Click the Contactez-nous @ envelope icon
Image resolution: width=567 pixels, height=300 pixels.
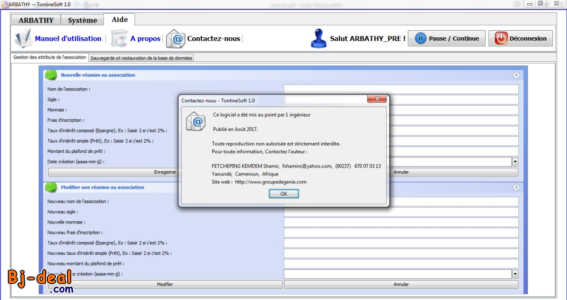click(x=176, y=38)
